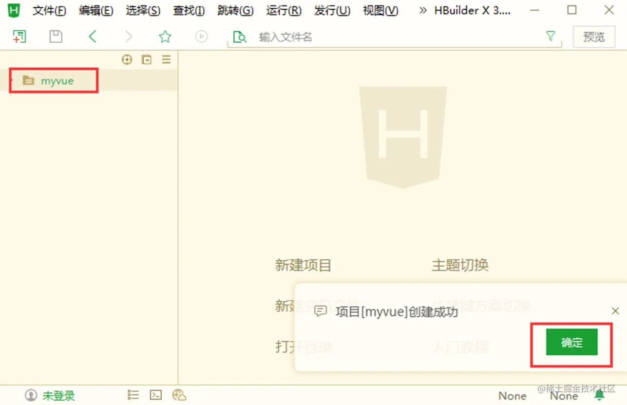Image resolution: width=627 pixels, height=405 pixels.
Task: Click the file search magnifier icon
Action: click(x=240, y=37)
